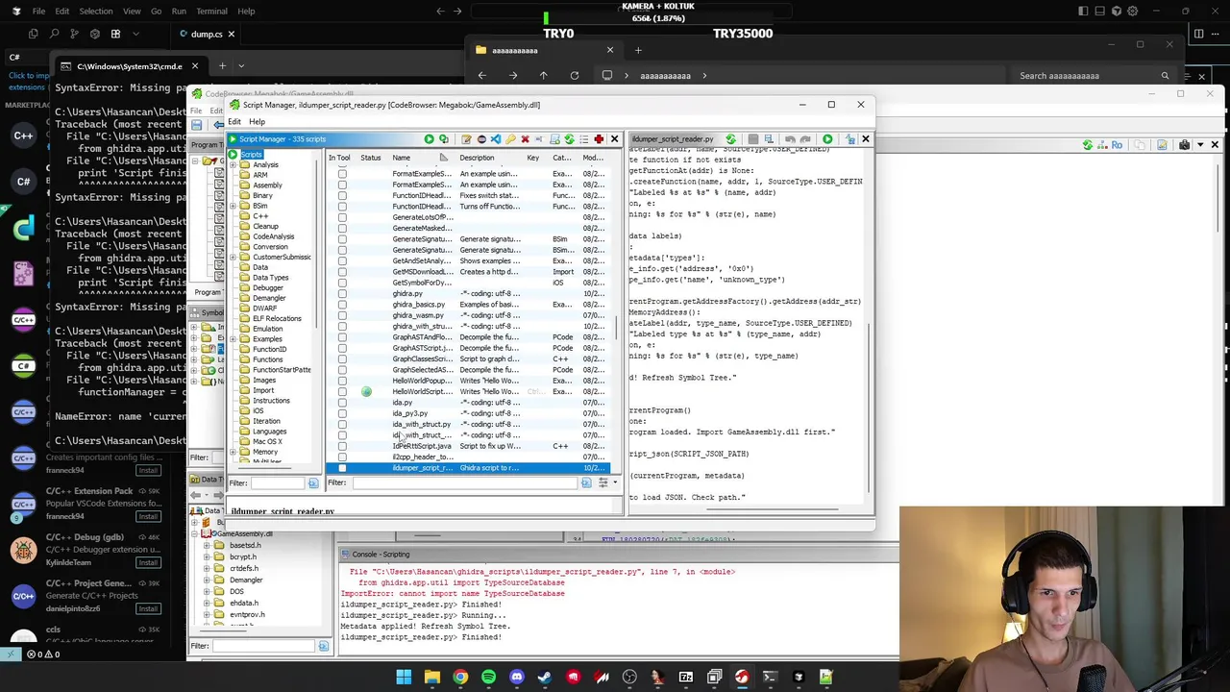Toggle In Tool checkbox for ghidra_basics.py

(342, 305)
